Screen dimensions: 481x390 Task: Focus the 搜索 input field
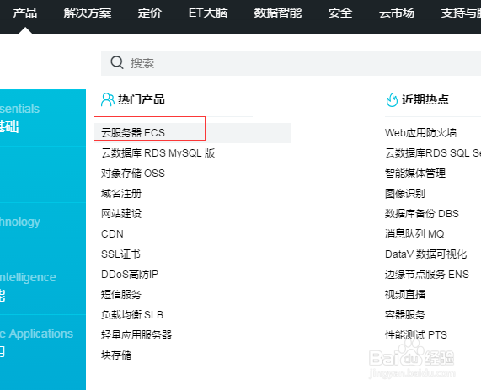[x=291, y=63]
